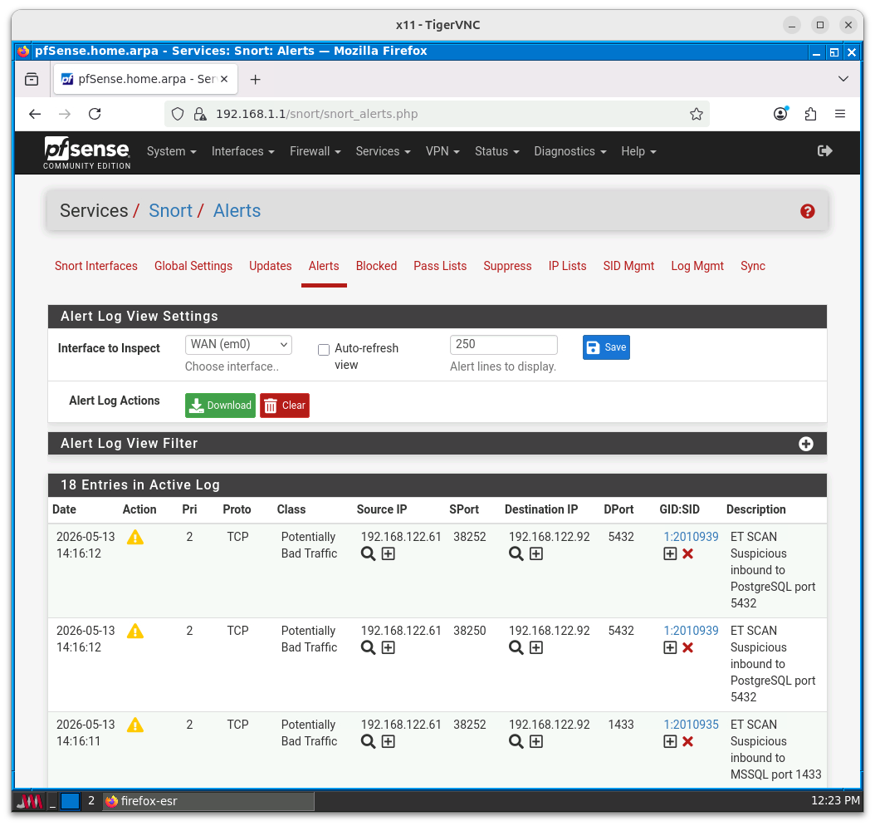Add source IP to suppress list in 38252/5432 row
The width and height of the screenshot is (875, 826).
(x=389, y=554)
